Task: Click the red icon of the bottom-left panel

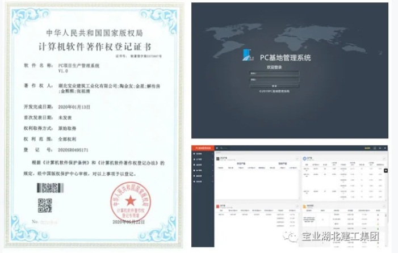Action: (x=217, y=206)
